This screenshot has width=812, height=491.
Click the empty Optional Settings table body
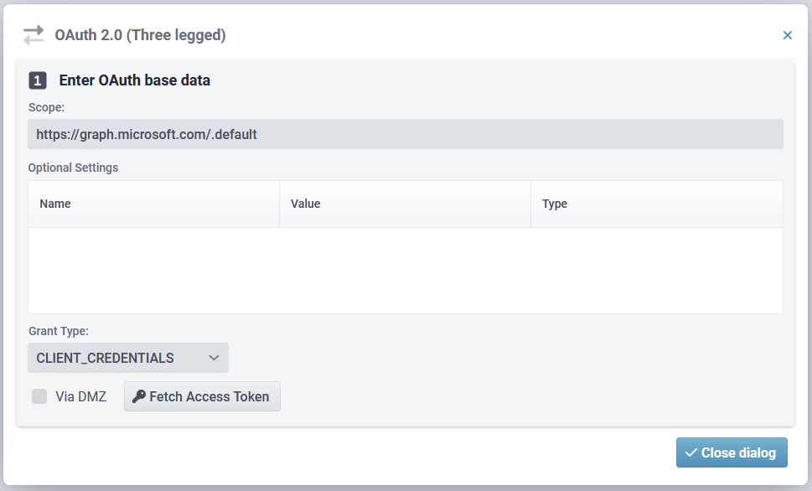click(x=406, y=270)
